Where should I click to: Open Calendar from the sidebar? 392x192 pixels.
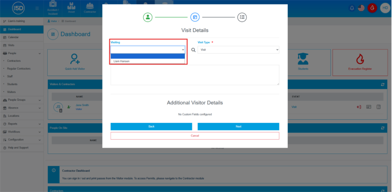[x=13, y=37]
